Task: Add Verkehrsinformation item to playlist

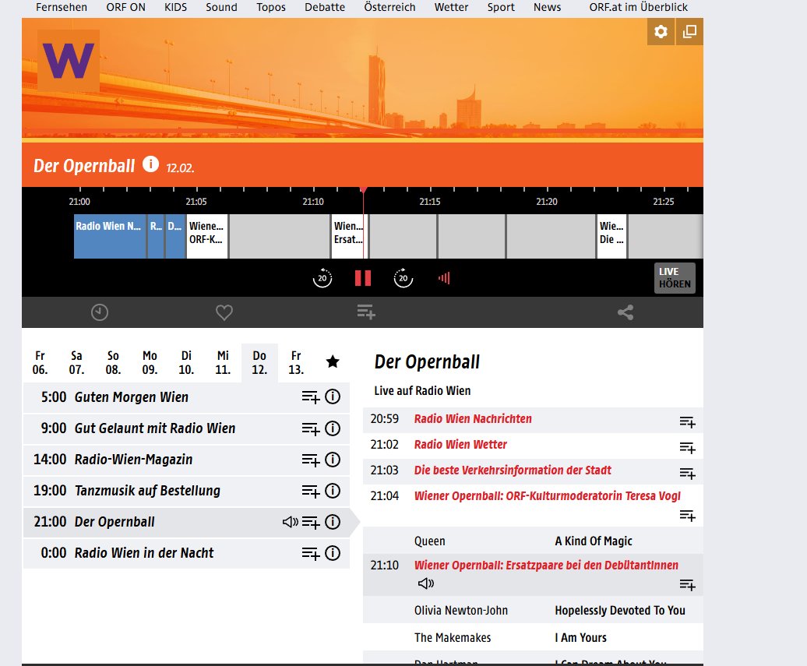Action: click(687, 474)
